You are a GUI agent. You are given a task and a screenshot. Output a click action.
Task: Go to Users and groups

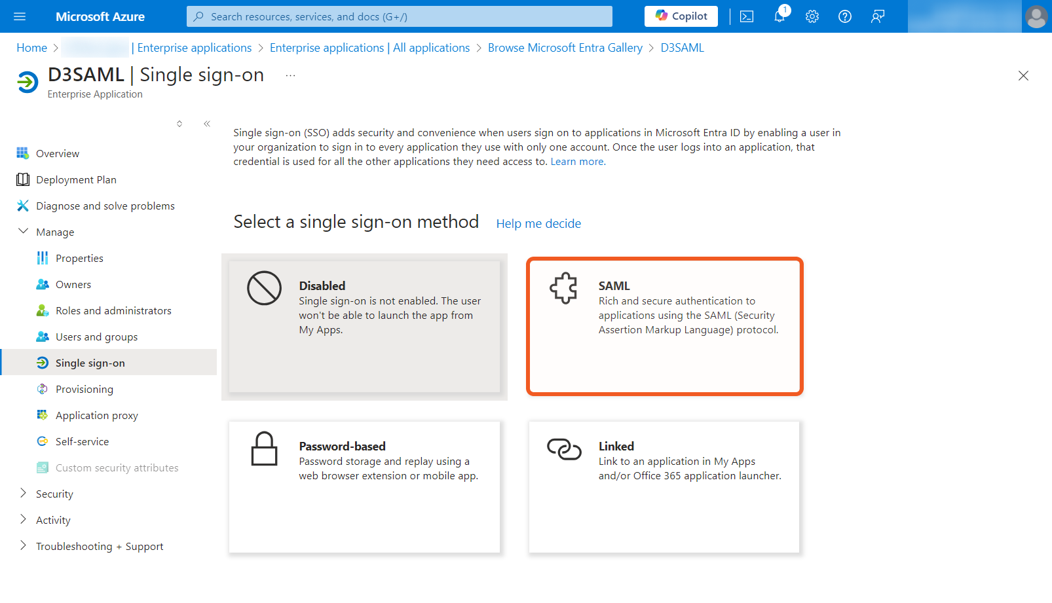pos(96,337)
